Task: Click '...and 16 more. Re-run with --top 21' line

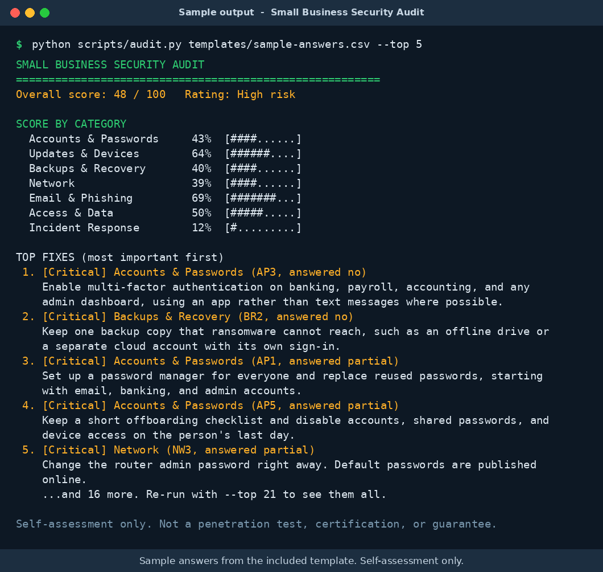Action: 214,495
